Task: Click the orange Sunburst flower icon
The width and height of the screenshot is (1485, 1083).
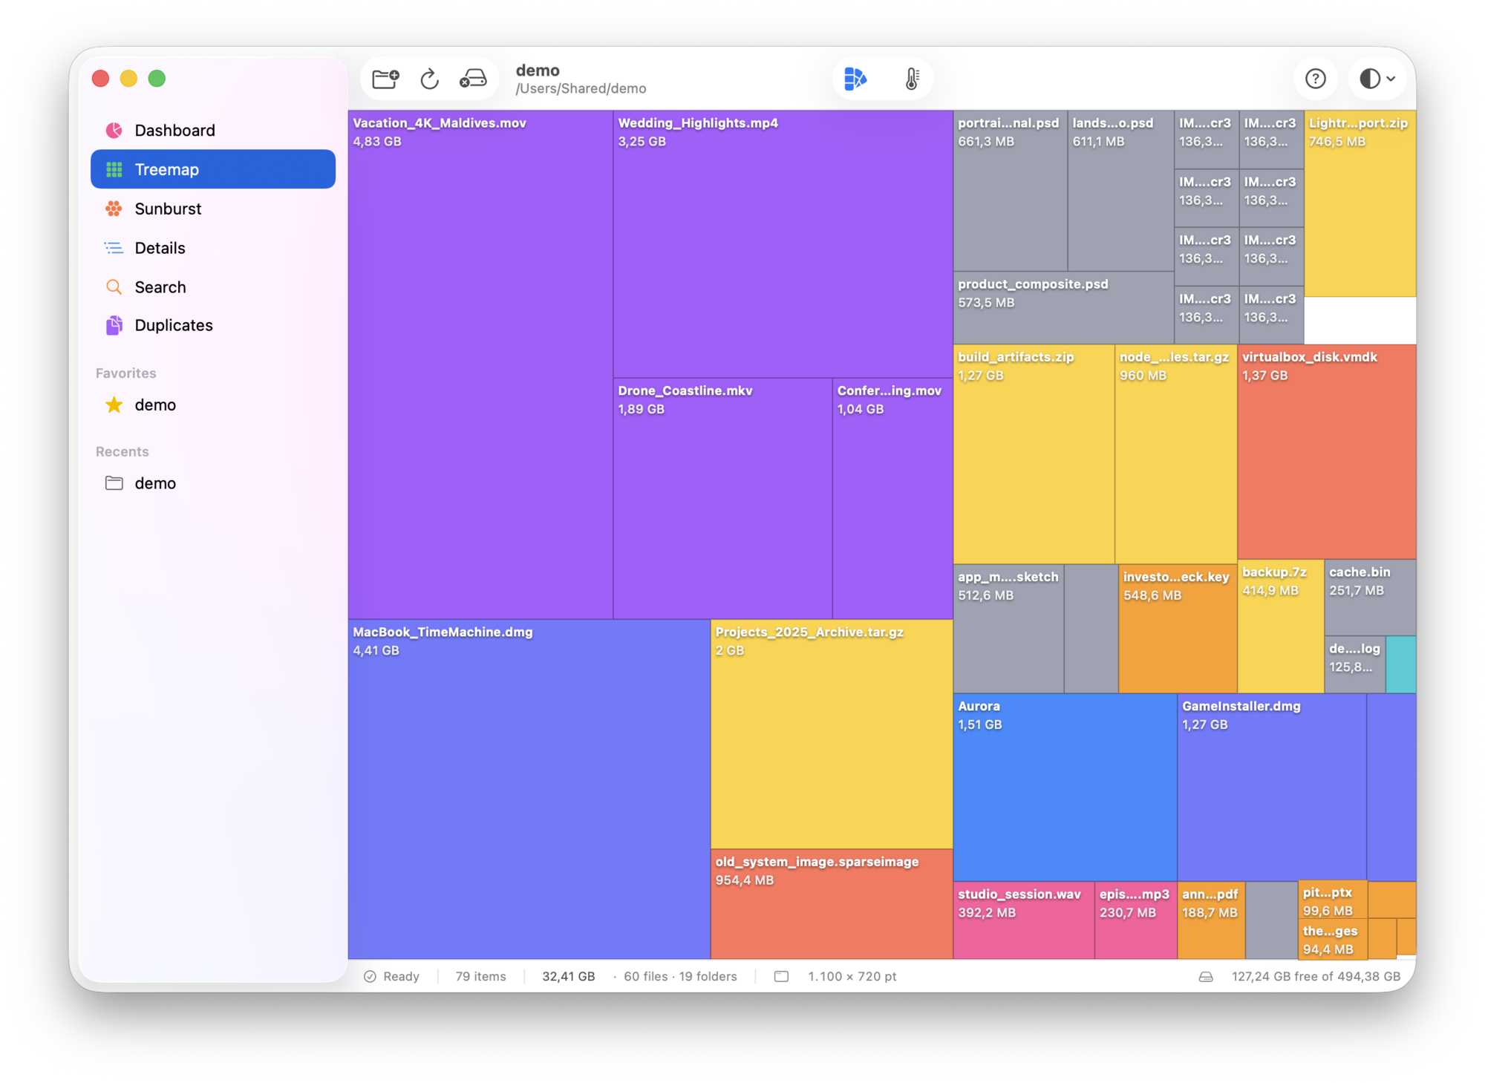Action: pos(114,209)
